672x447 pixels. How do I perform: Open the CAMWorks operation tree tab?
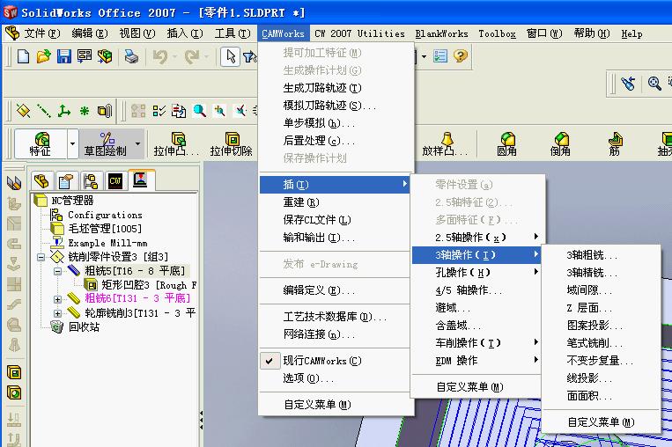tap(140, 180)
